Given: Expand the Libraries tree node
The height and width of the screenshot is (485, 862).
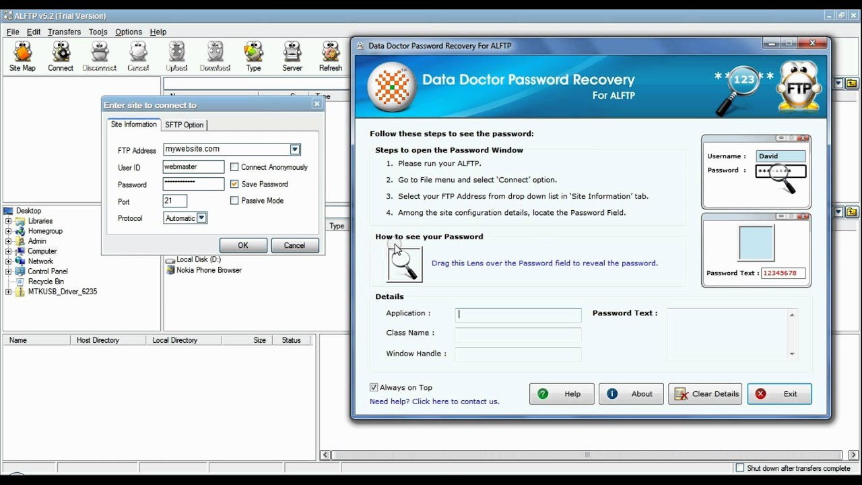Looking at the screenshot, I should click(9, 221).
